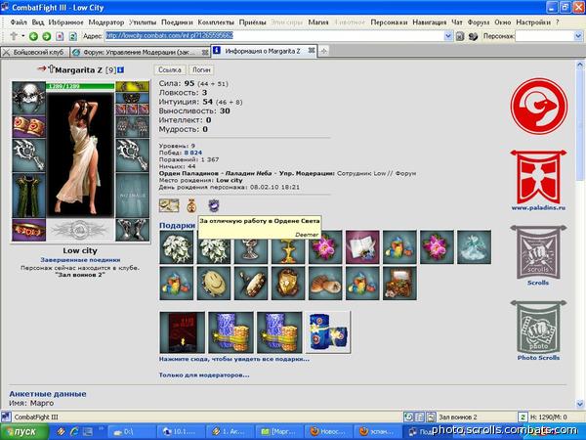Click the wins count 8 824

(x=192, y=153)
